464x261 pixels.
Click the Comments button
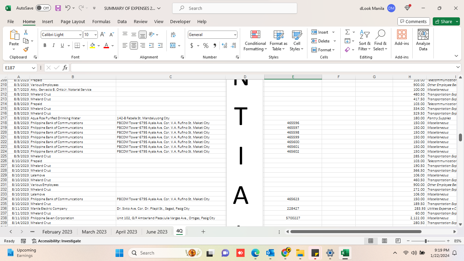414,21
